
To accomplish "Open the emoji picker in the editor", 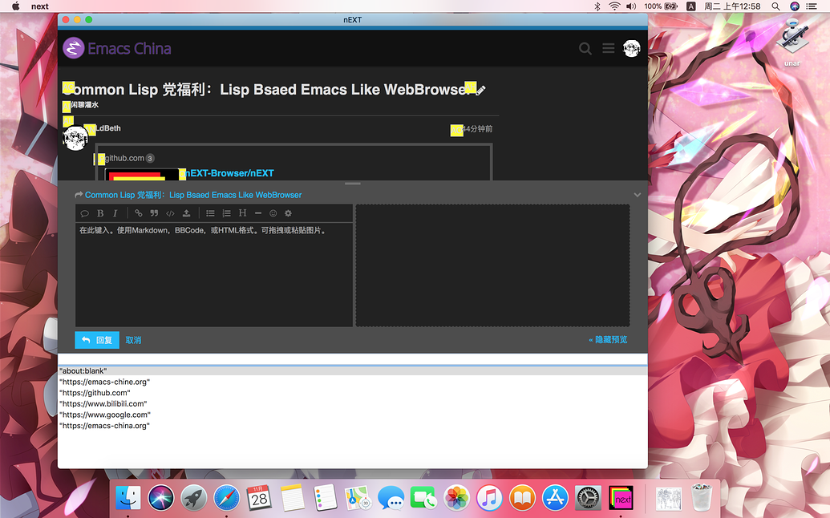I will click(x=273, y=213).
